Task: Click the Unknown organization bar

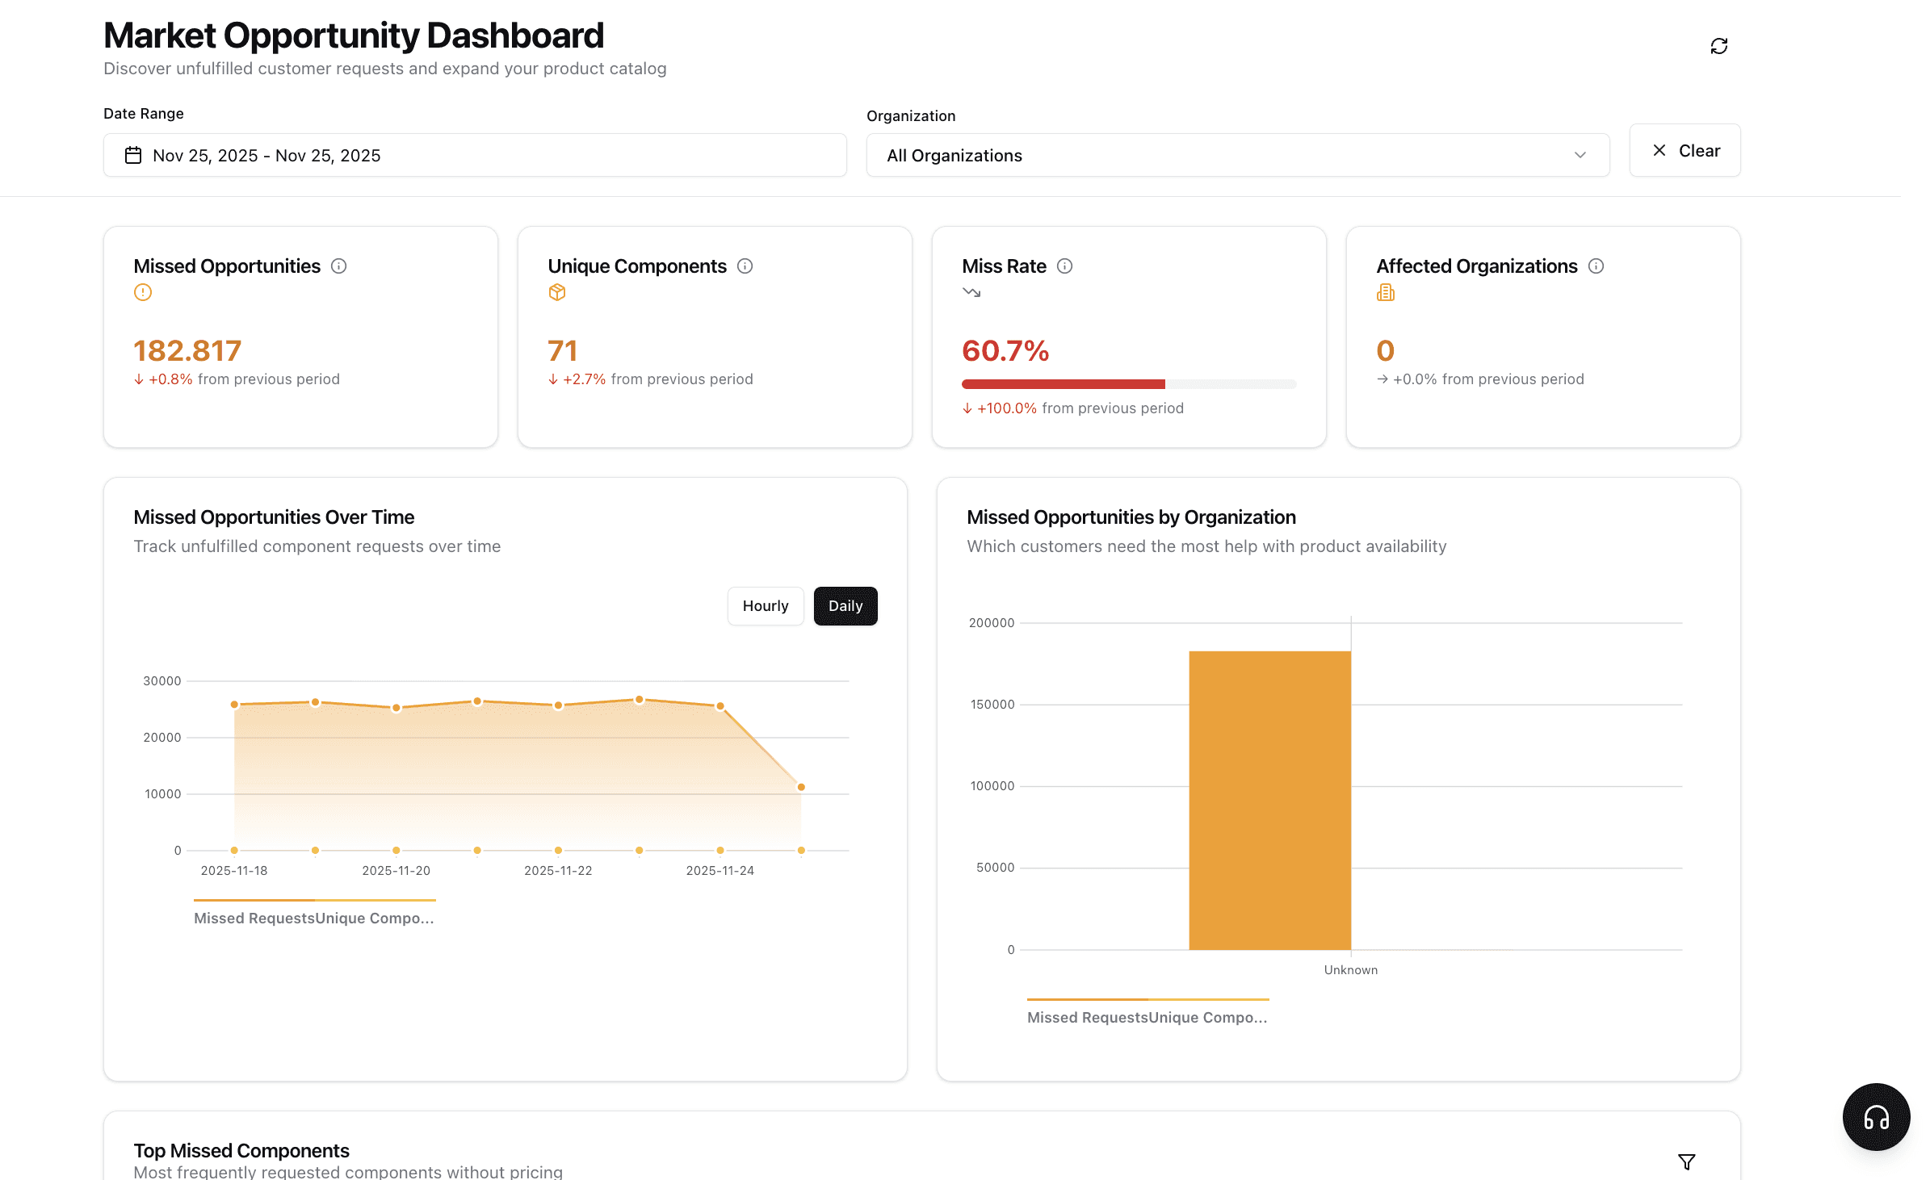Action: (x=1269, y=800)
